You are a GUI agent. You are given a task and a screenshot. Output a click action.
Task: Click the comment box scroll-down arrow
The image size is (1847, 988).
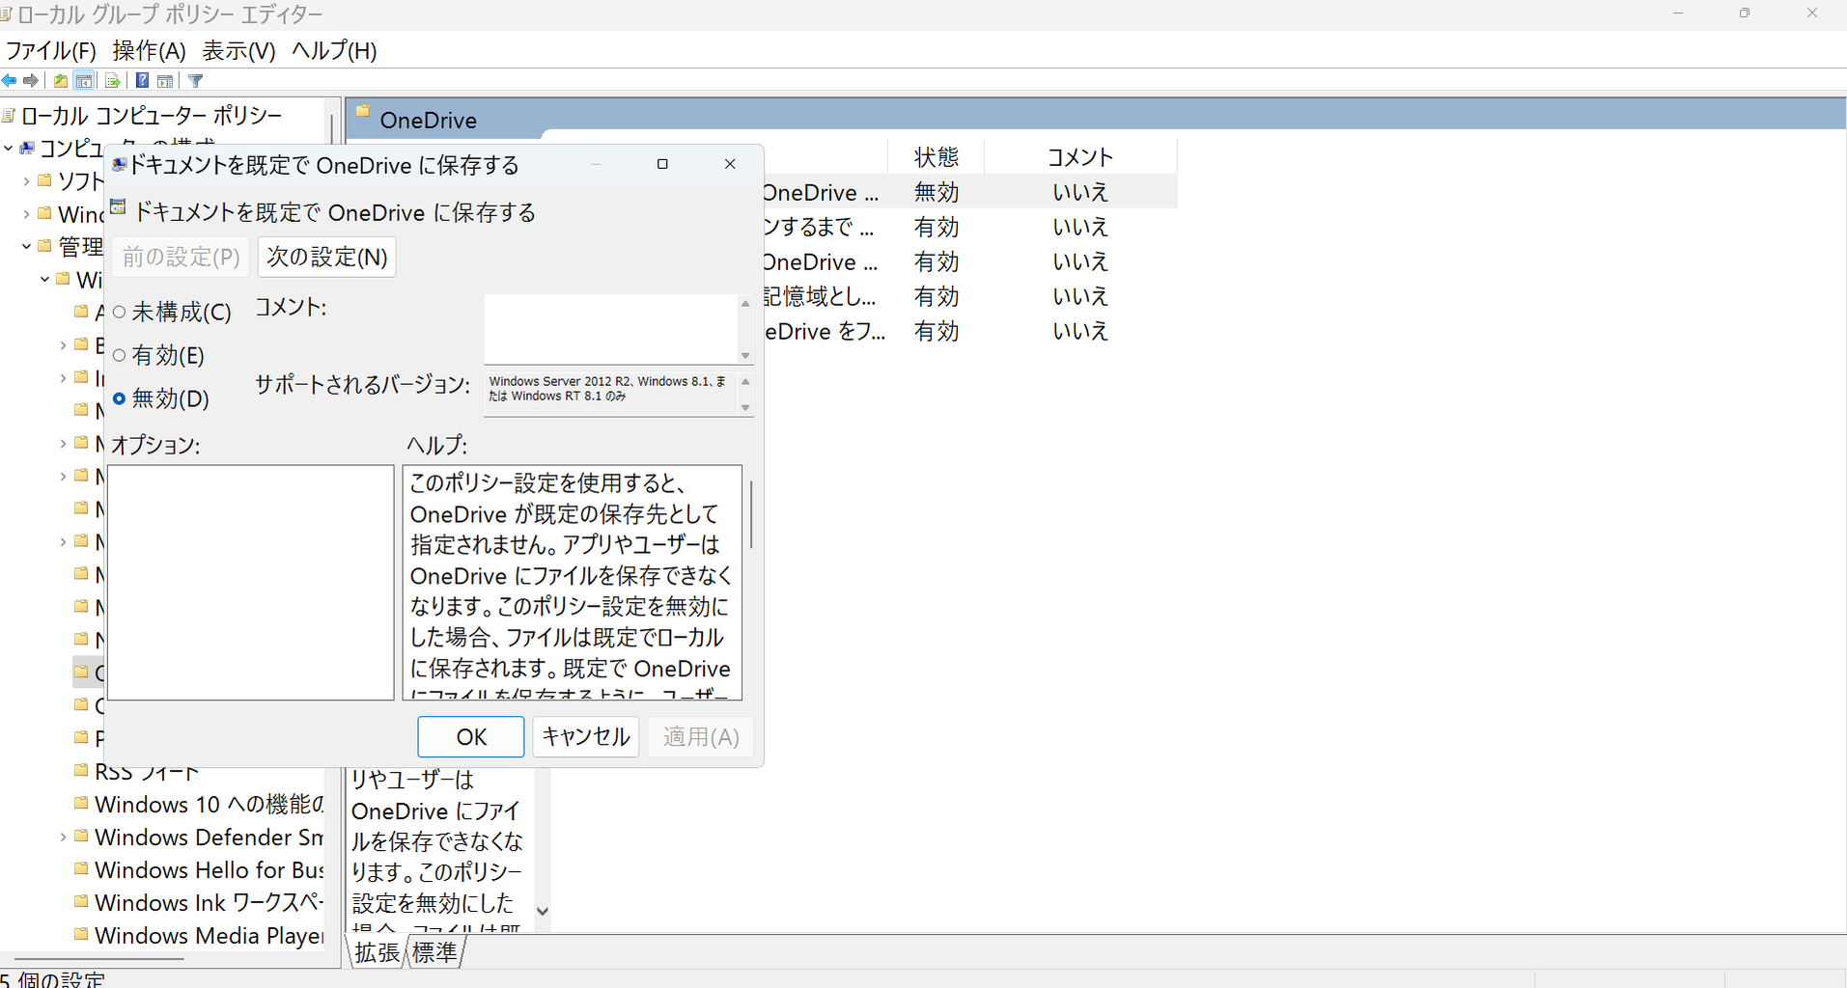745,356
